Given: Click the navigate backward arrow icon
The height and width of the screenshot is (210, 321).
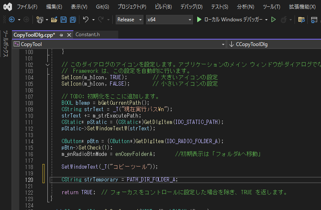Looking at the screenshot, I should point(12,20).
